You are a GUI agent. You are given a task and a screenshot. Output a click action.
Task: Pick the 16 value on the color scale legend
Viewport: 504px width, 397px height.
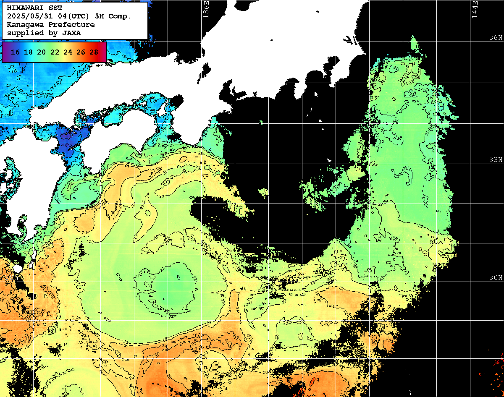[x=16, y=52]
